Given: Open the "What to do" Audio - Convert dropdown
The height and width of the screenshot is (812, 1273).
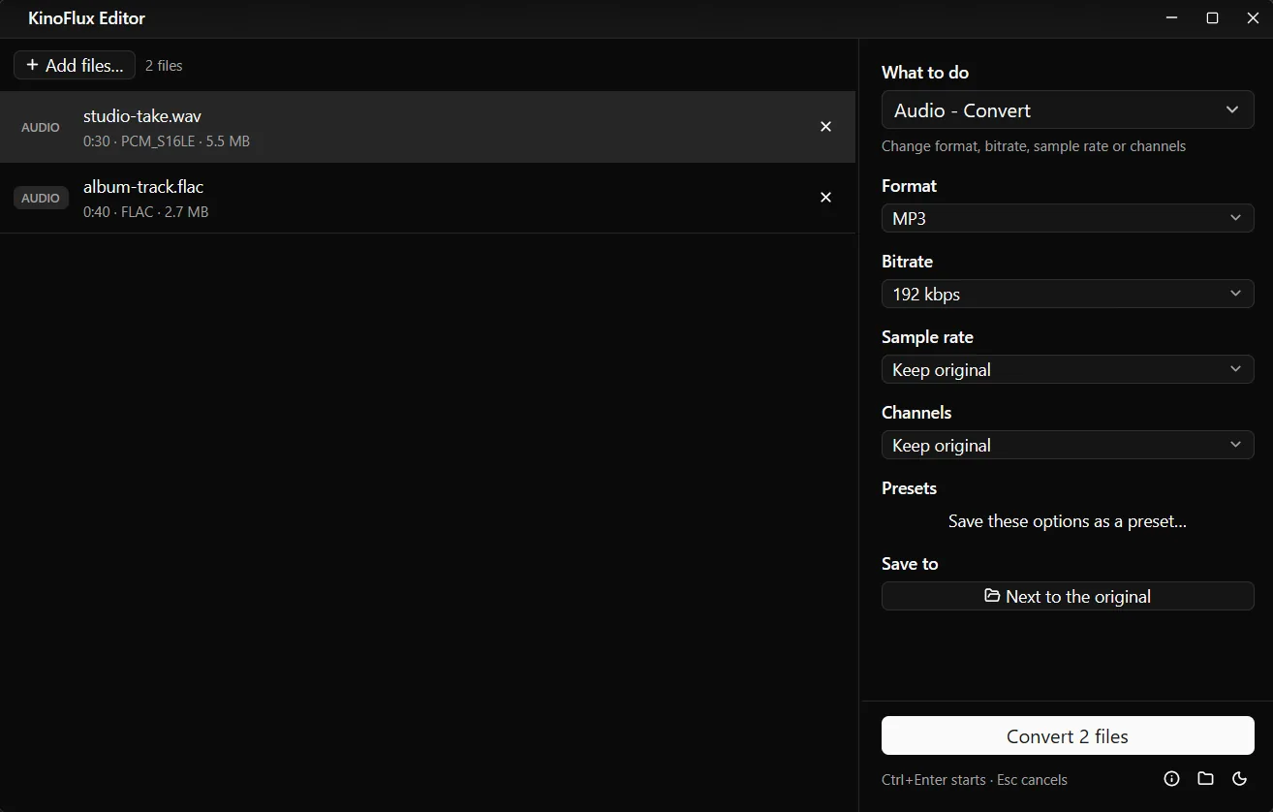Looking at the screenshot, I should point(1068,110).
